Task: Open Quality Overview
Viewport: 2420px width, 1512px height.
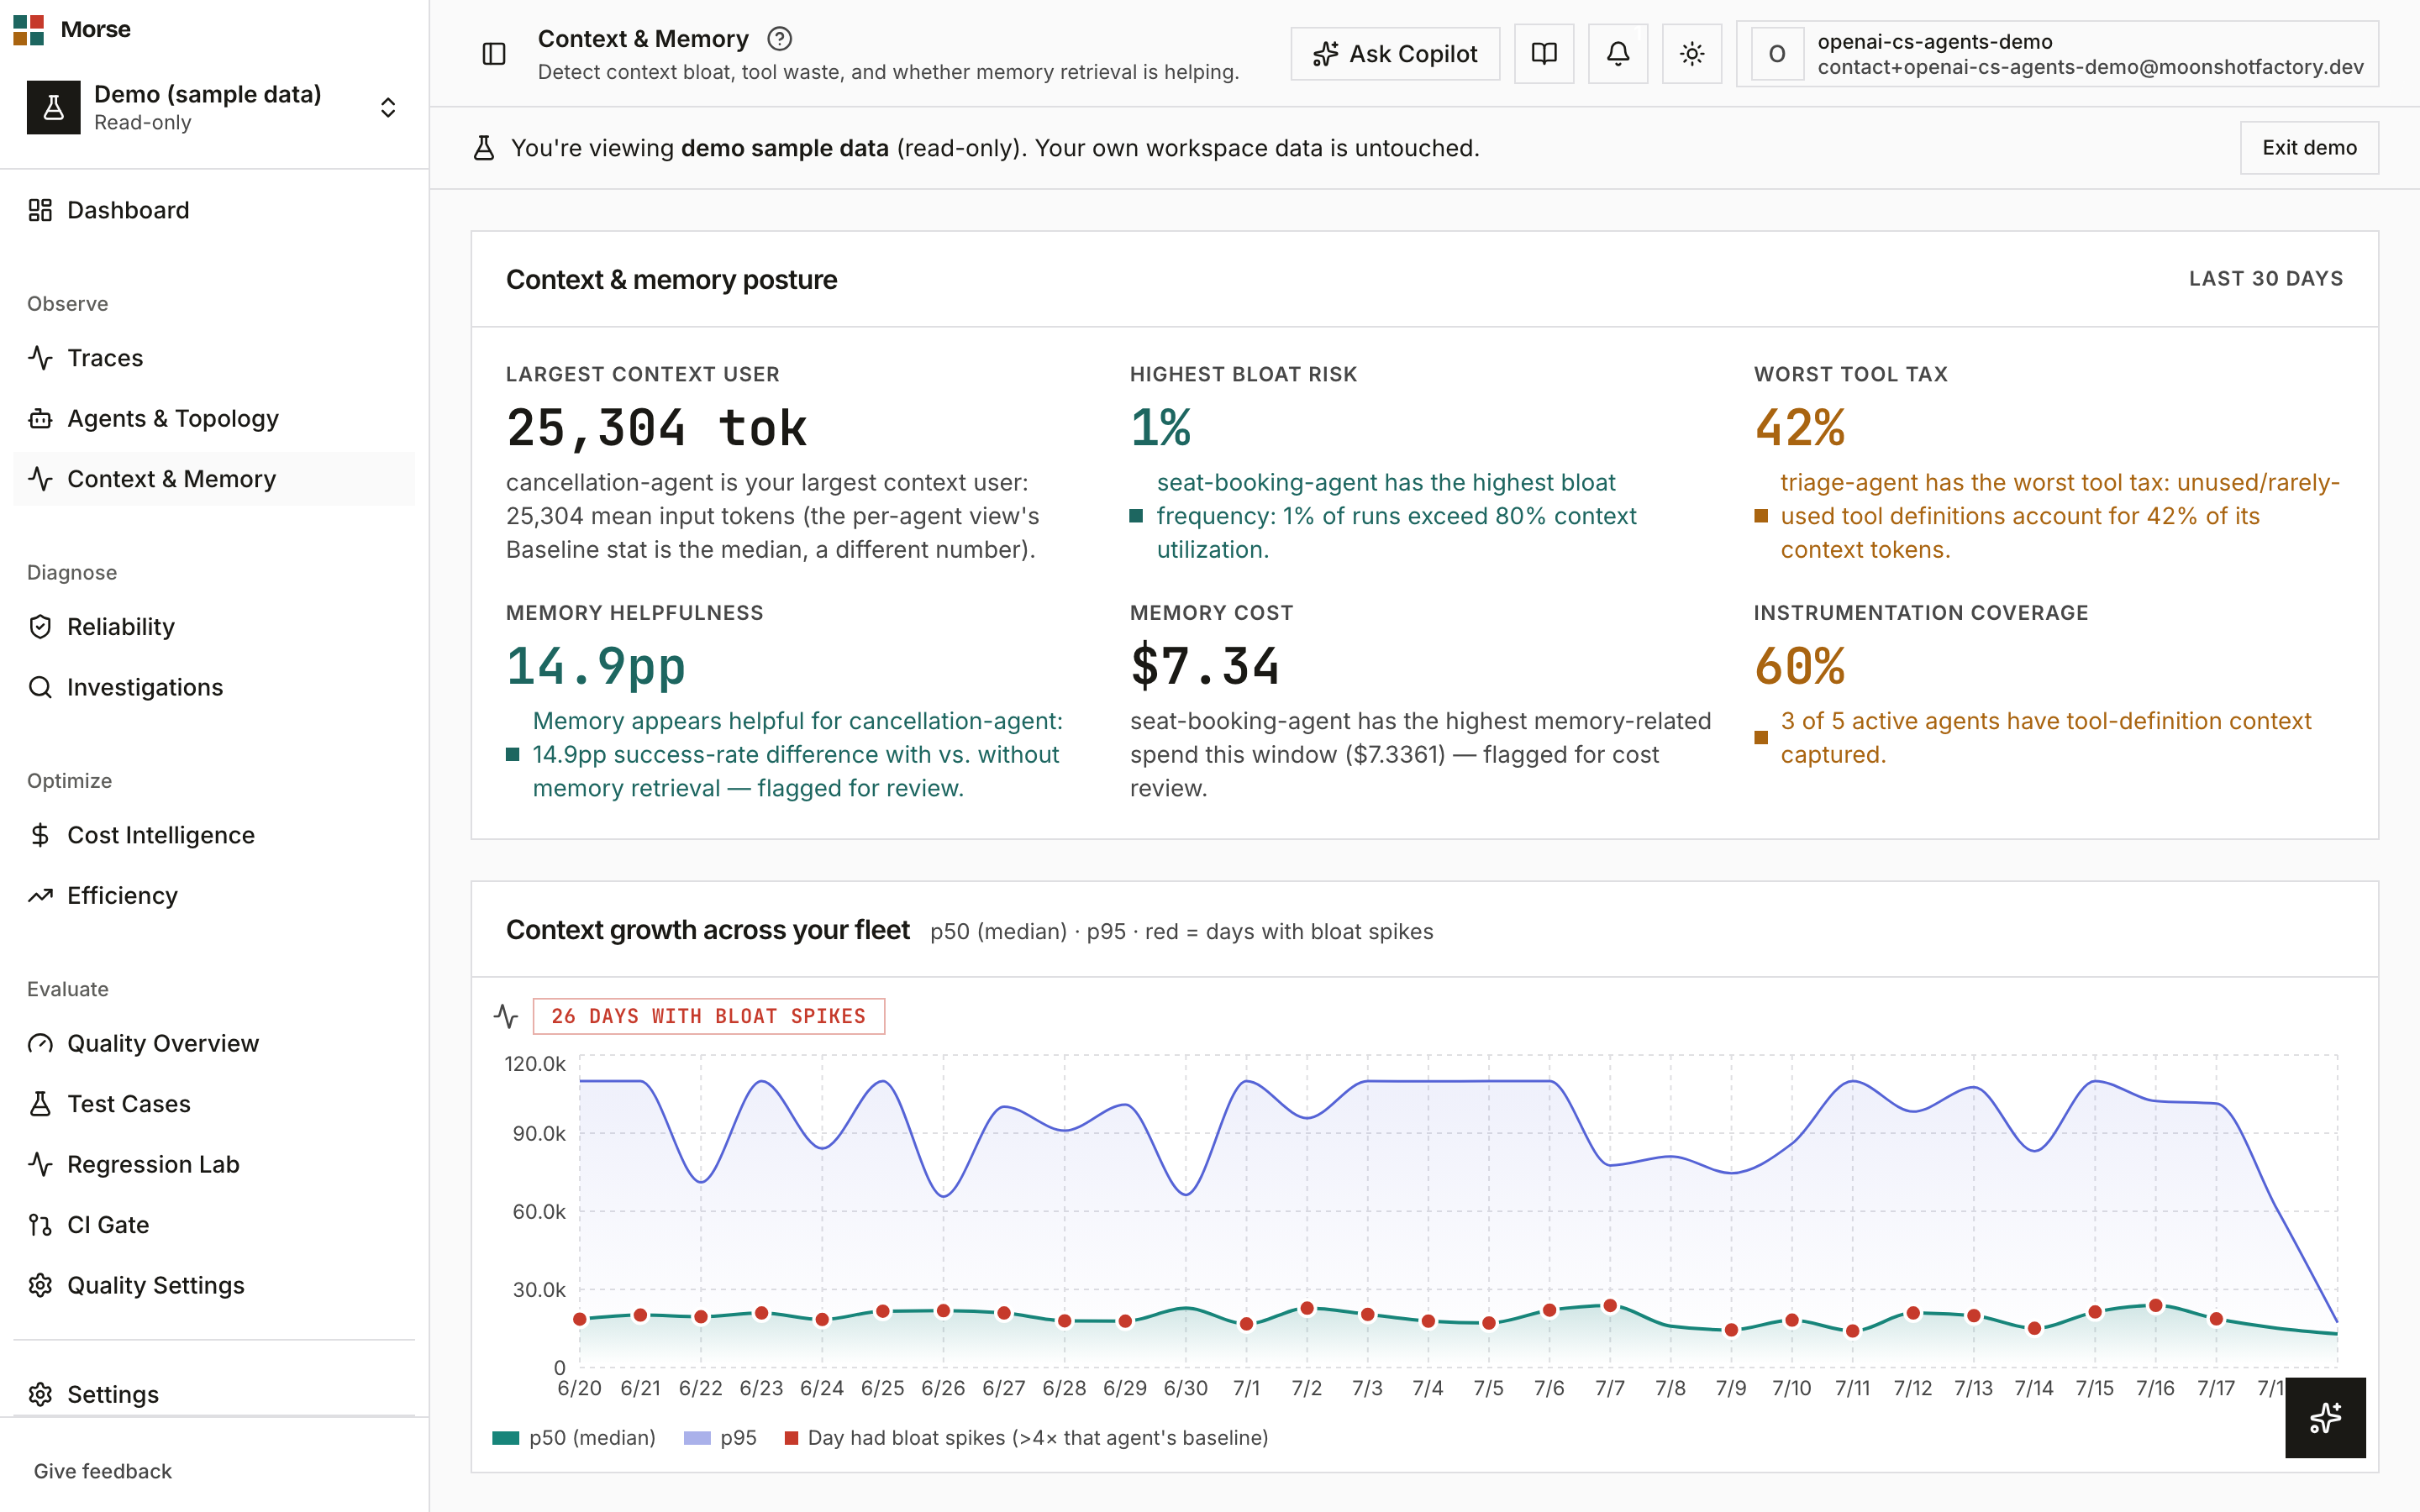Action: tap(214, 1044)
